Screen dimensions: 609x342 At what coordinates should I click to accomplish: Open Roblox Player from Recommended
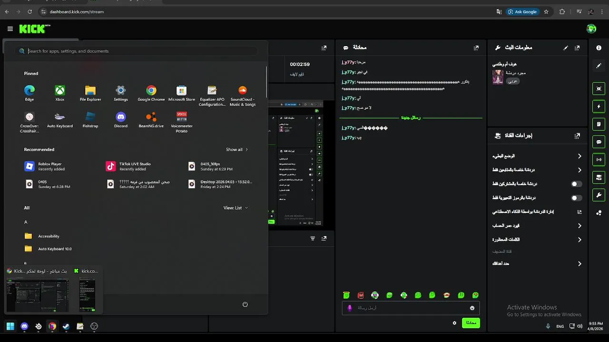click(x=45, y=166)
